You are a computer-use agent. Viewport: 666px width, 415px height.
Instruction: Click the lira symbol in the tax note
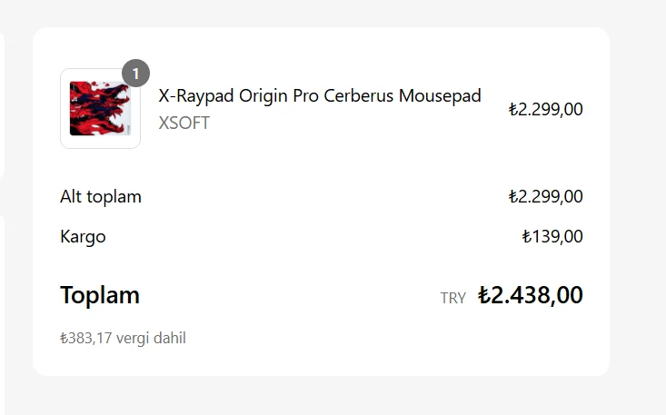65,339
